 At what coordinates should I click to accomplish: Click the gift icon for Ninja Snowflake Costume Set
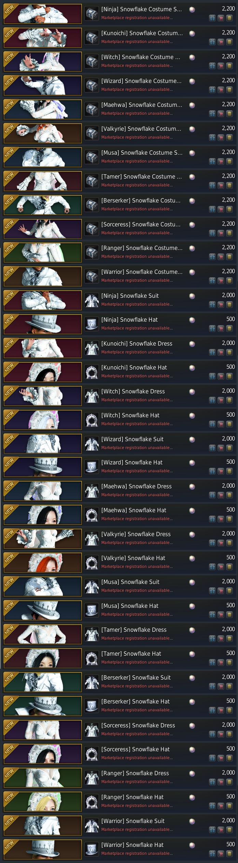(212, 18)
